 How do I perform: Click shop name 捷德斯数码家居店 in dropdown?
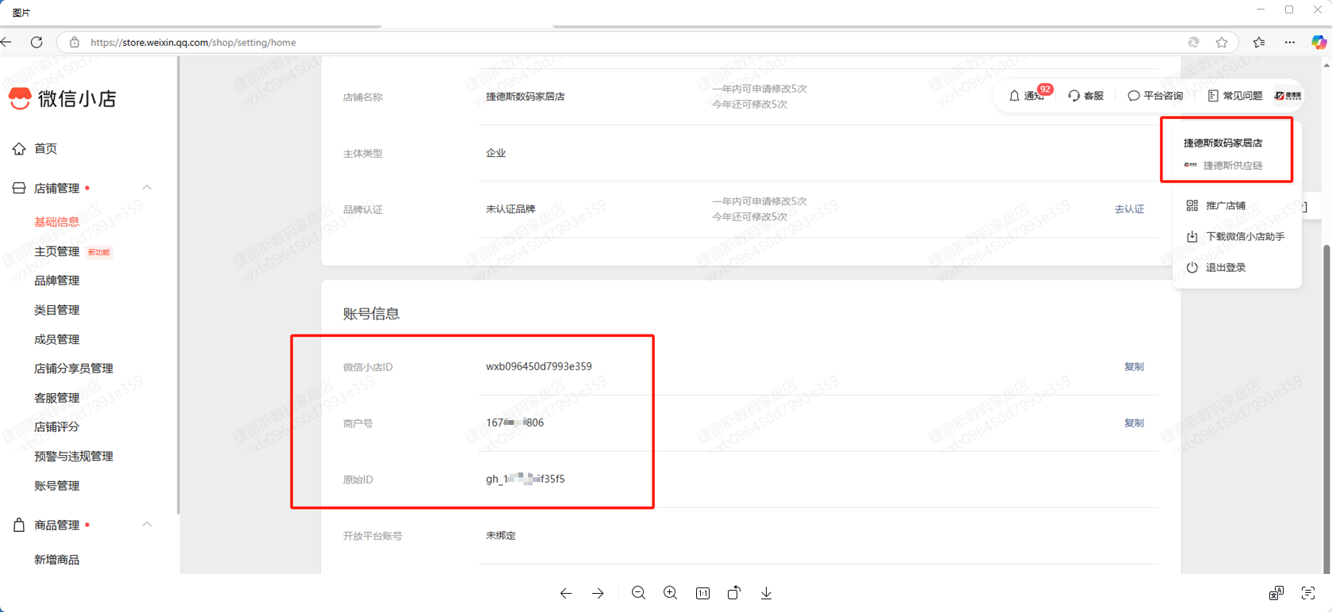(x=1223, y=143)
